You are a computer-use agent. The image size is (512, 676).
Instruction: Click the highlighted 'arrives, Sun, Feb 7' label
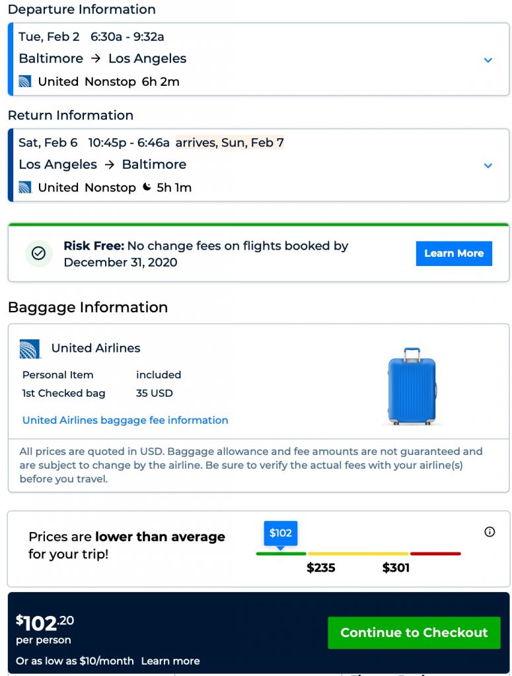coord(229,143)
